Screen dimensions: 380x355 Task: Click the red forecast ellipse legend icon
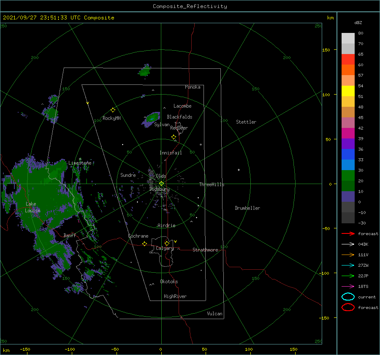click(348, 307)
